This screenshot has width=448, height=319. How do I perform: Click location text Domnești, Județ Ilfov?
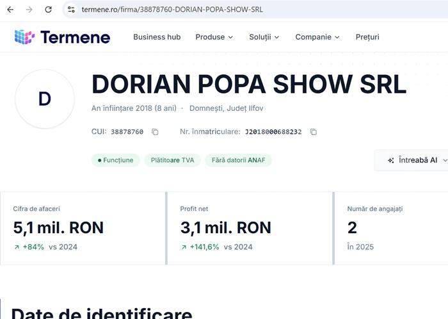tap(226, 108)
